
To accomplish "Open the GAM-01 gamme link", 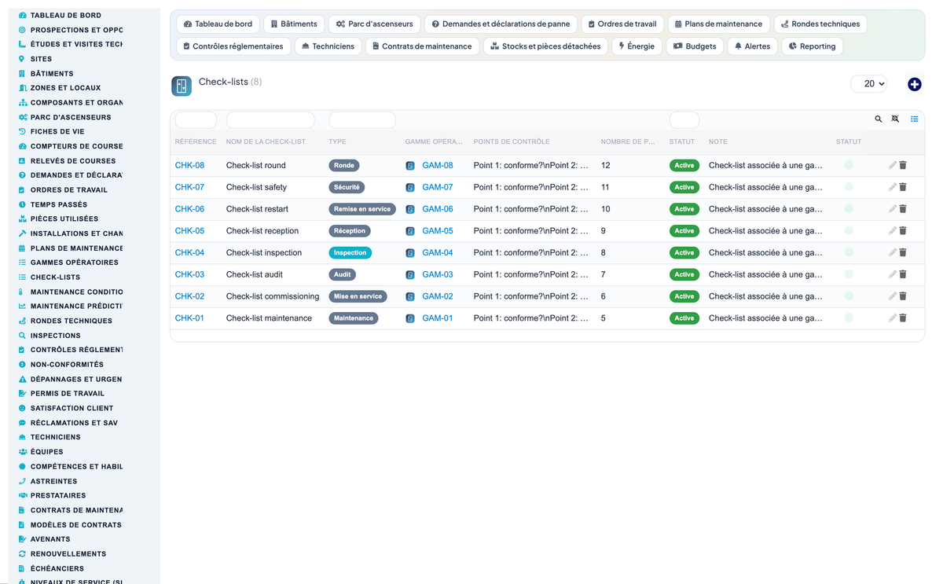I will point(438,318).
